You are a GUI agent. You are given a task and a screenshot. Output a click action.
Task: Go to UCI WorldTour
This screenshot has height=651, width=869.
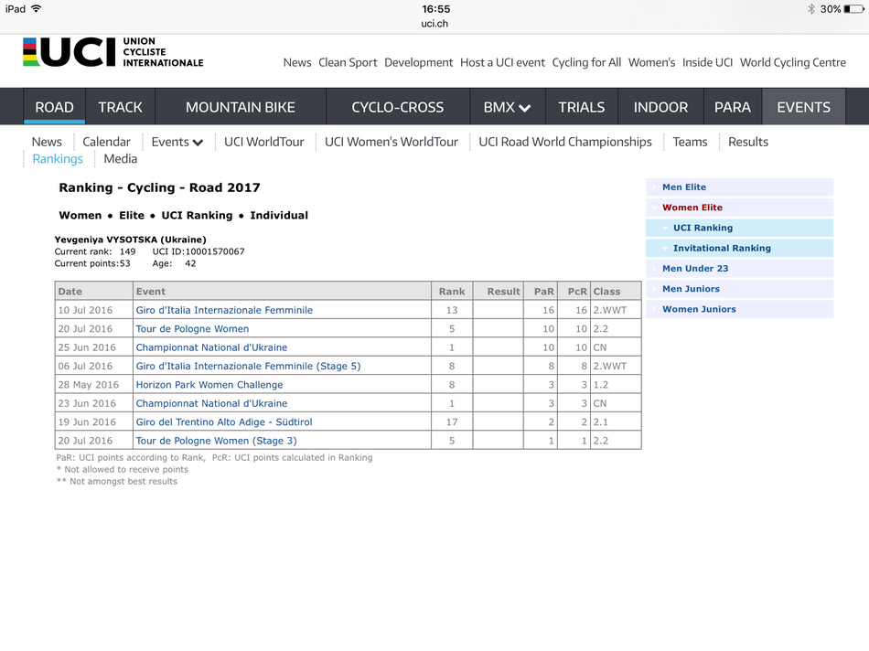click(263, 142)
